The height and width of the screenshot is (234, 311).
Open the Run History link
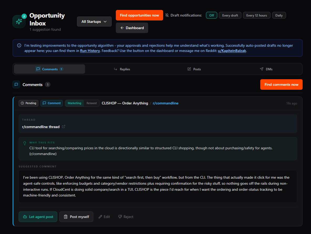coord(90,51)
